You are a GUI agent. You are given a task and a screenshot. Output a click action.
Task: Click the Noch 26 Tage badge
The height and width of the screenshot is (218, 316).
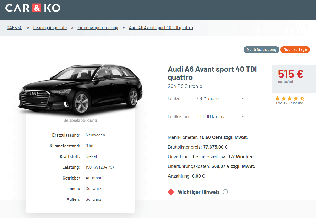click(295, 49)
